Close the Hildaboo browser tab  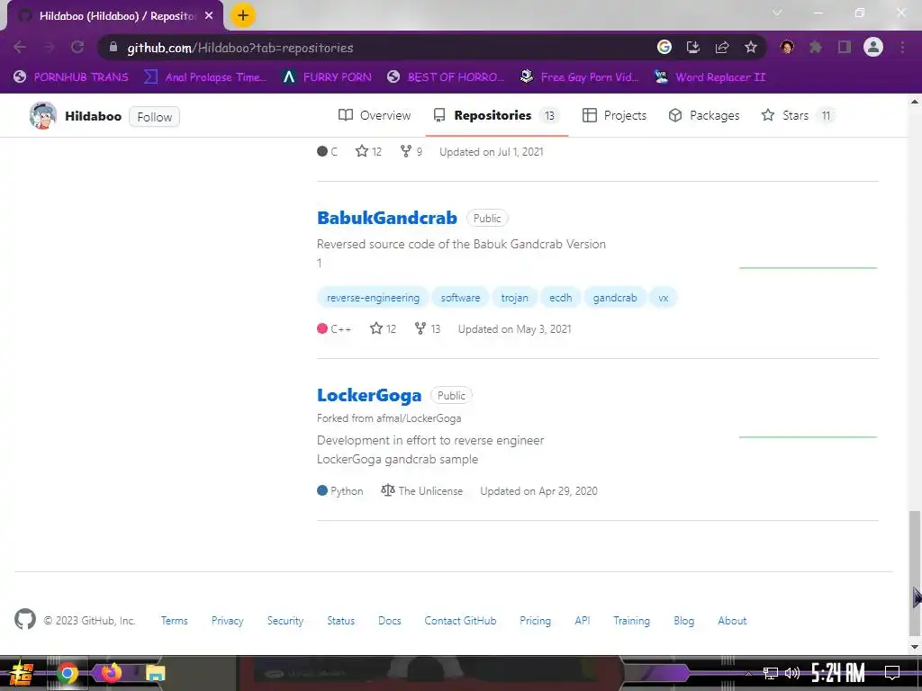click(209, 16)
